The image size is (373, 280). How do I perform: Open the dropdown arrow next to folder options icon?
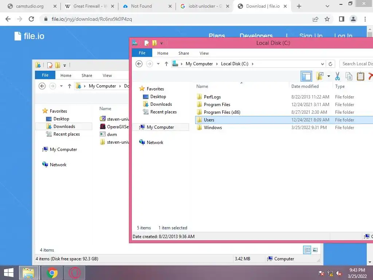[329, 77]
